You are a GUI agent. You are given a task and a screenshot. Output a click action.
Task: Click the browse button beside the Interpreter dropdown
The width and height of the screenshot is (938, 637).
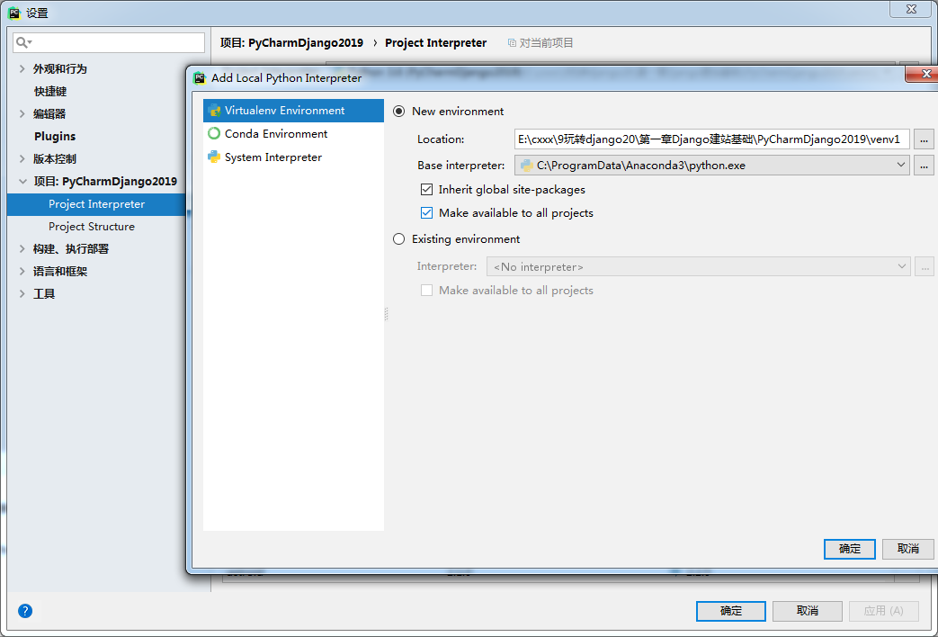925,266
